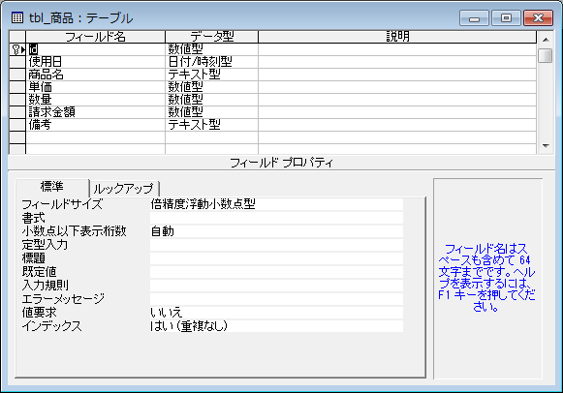Viewport: 563px width, 393px height.
Task: Click row selector for 使用日
Action: pyautogui.click(x=17, y=62)
